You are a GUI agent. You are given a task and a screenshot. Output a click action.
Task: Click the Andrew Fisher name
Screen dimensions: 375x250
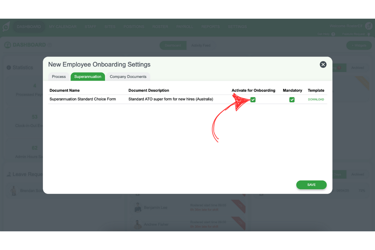(156, 224)
